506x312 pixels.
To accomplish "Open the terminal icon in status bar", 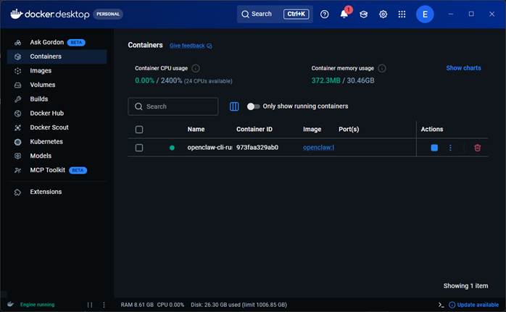I will click(441, 305).
